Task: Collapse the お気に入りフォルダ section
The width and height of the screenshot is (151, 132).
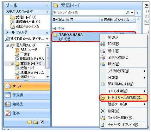Action: (47, 12)
